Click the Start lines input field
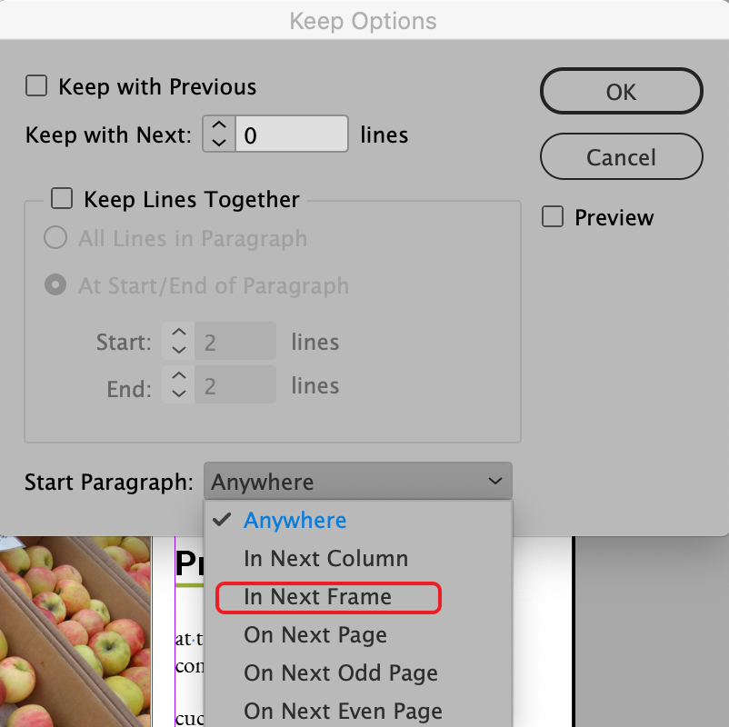The width and height of the screenshot is (729, 727). (x=235, y=342)
